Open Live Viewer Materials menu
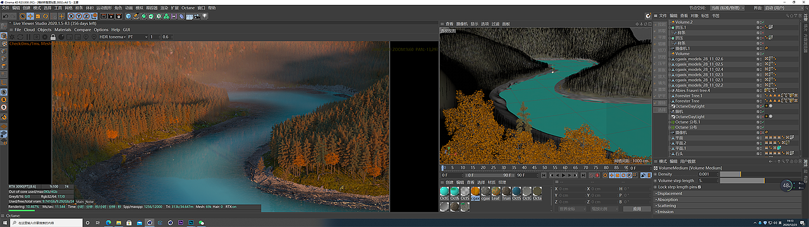 pyautogui.click(x=63, y=30)
